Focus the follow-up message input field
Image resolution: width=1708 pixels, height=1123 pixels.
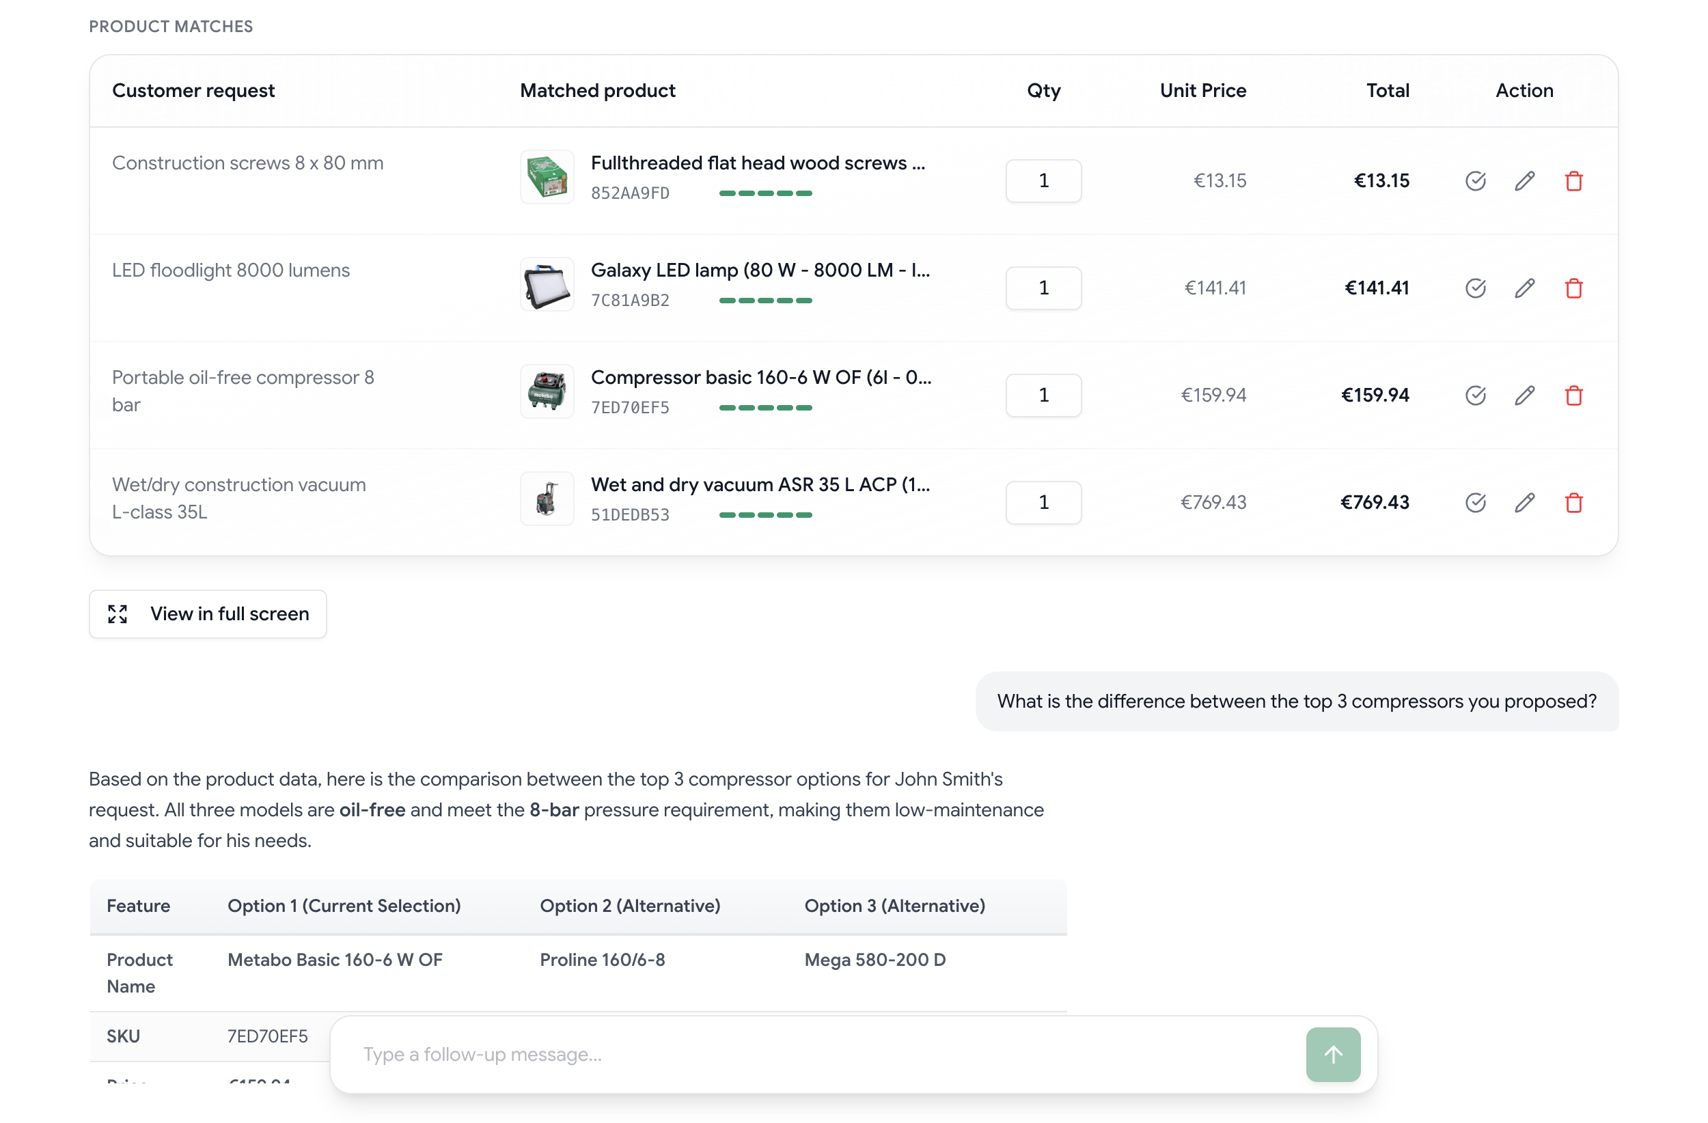(818, 1054)
